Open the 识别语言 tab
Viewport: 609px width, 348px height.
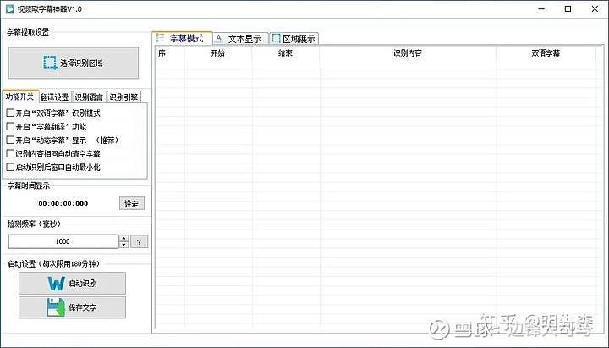click(x=89, y=97)
